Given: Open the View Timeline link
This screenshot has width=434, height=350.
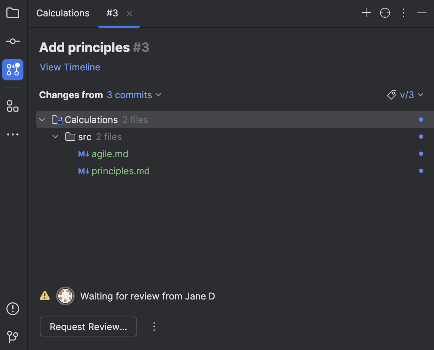Looking at the screenshot, I should coord(70,67).
